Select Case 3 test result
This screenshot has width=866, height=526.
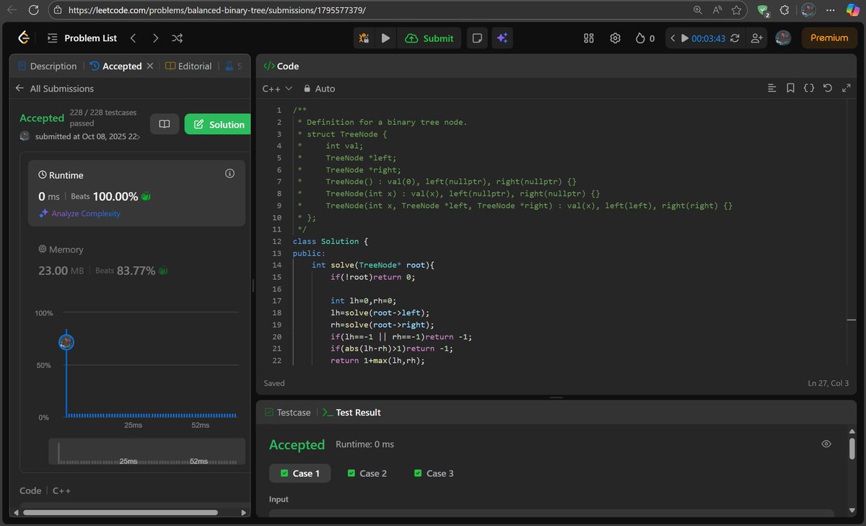434,473
